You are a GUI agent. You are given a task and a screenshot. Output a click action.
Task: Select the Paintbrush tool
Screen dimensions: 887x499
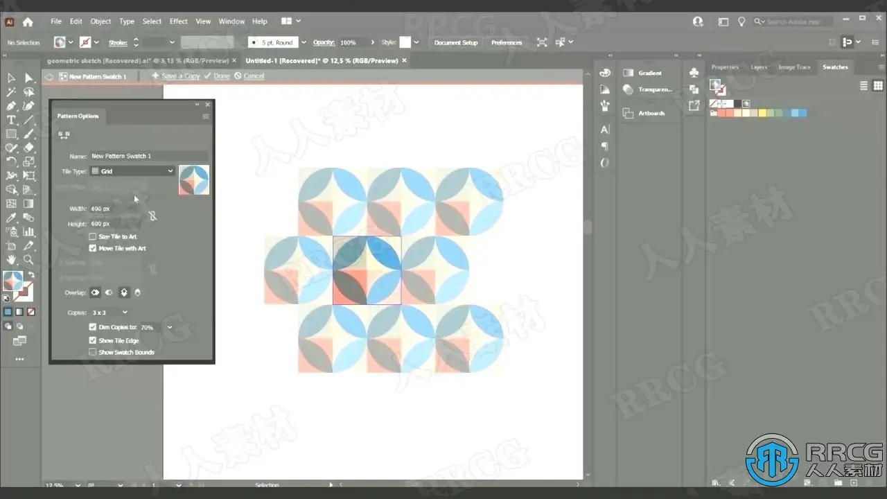click(28, 134)
